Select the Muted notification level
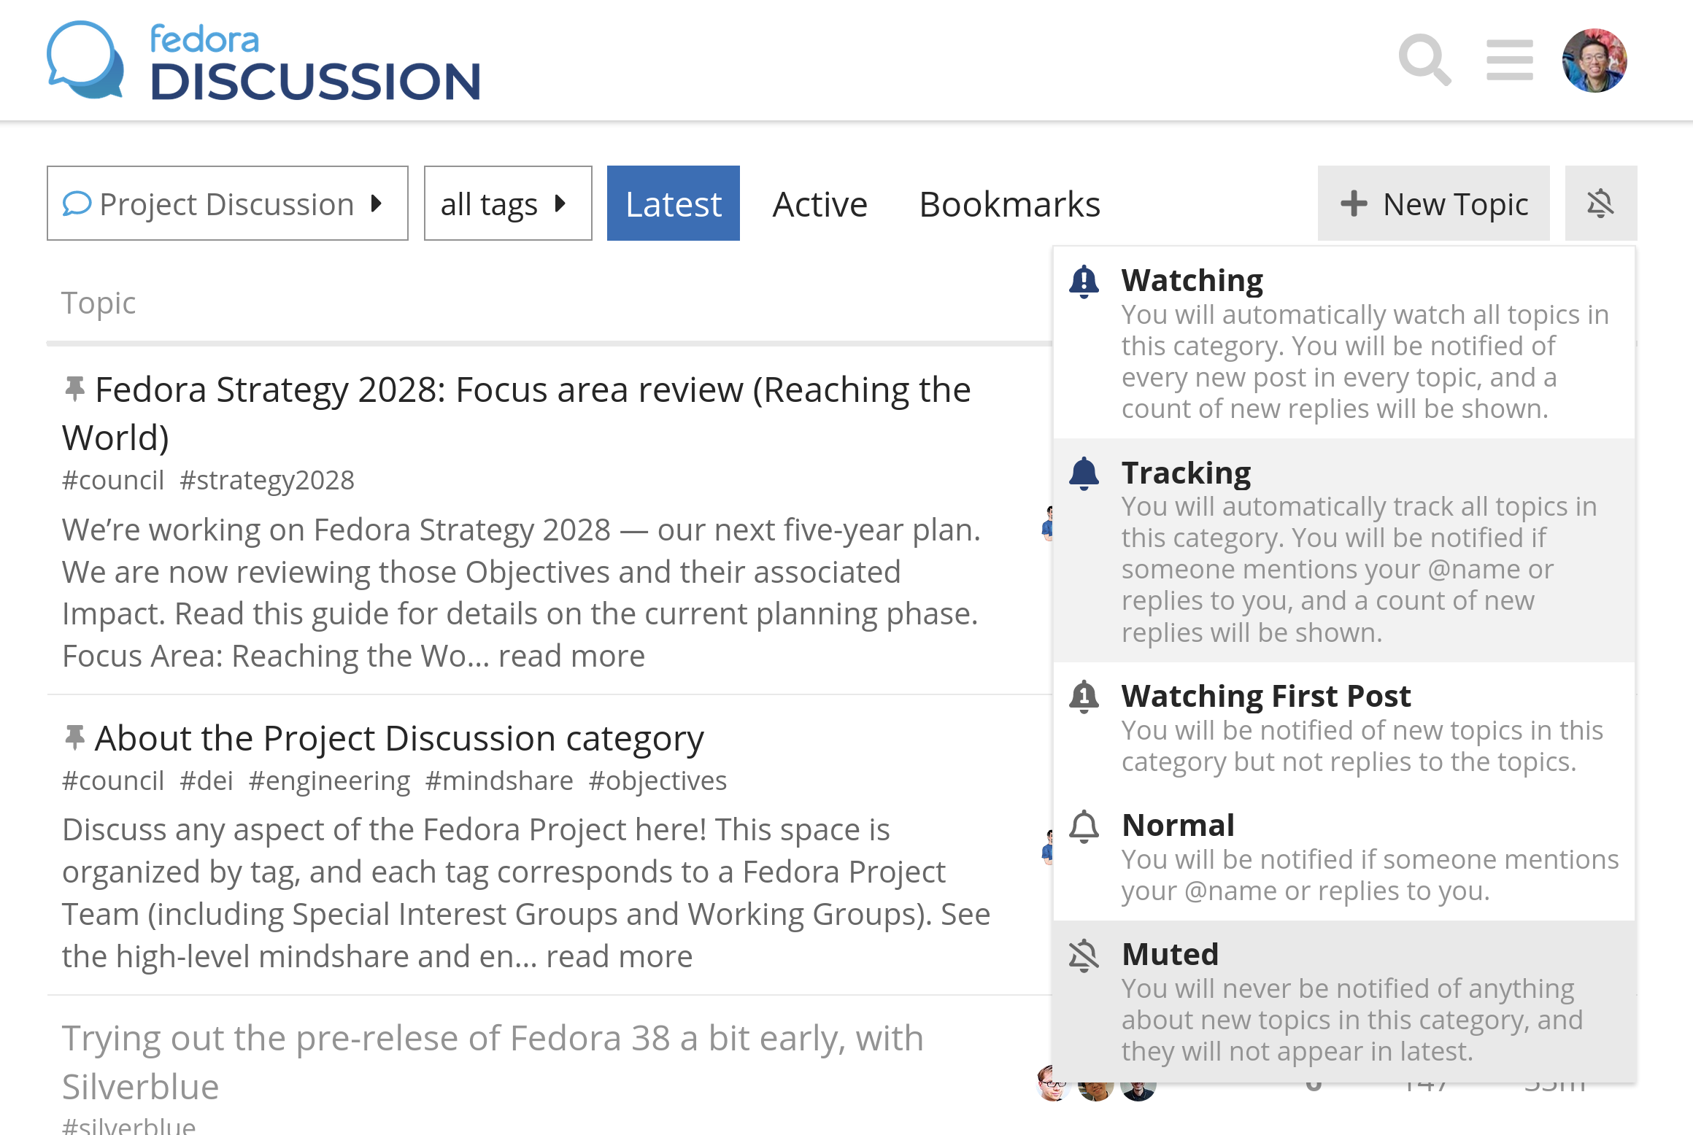1693x1135 pixels. click(1344, 1002)
